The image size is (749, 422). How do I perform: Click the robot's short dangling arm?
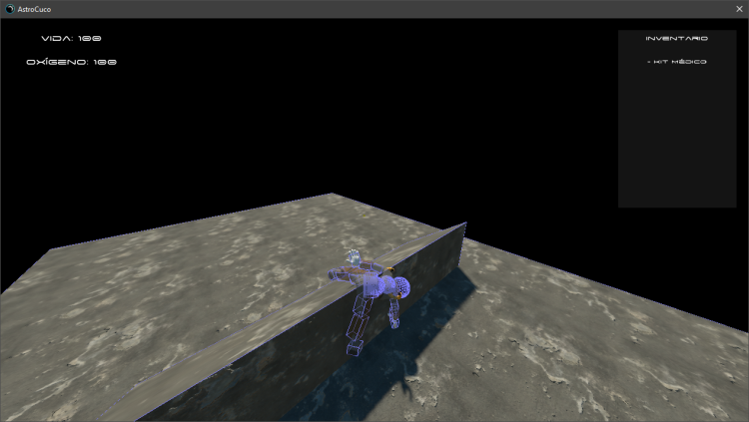pyautogui.click(x=395, y=312)
